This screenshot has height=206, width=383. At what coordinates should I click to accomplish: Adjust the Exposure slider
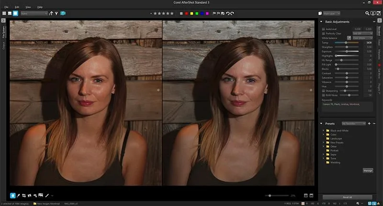point(347,52)
